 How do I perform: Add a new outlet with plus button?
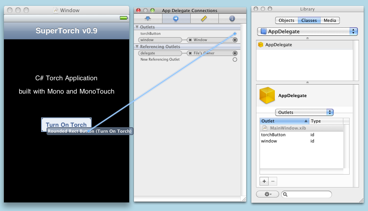(x=264, y=181)
